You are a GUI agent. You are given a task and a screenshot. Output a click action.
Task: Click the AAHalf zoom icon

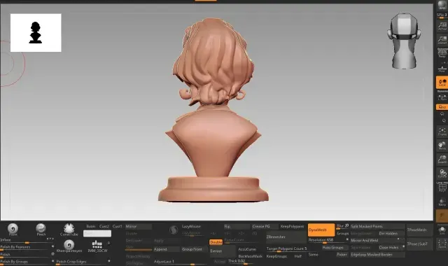tap(442, 40)
